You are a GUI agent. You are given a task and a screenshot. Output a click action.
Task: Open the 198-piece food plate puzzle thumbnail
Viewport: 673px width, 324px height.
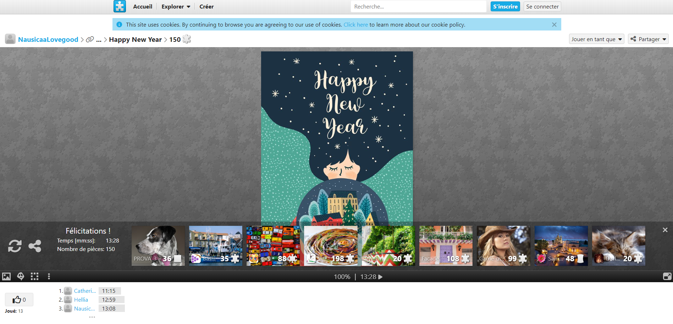click(x=331, y=246)
